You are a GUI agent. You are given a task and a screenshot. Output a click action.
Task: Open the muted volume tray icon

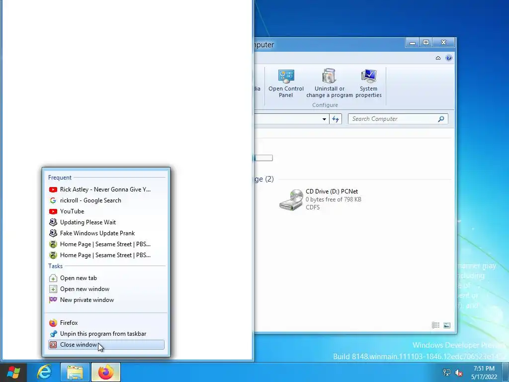point(459,373)
